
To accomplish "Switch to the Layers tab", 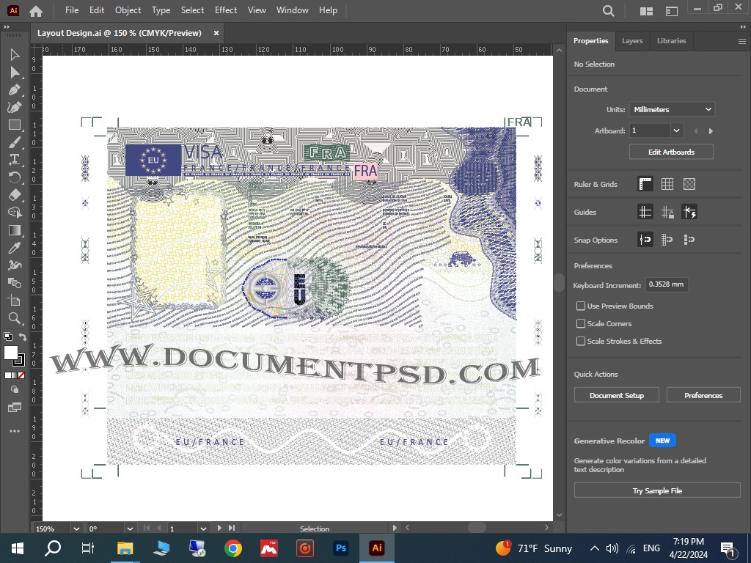I will pyautogui.click(x=632, y=41).
